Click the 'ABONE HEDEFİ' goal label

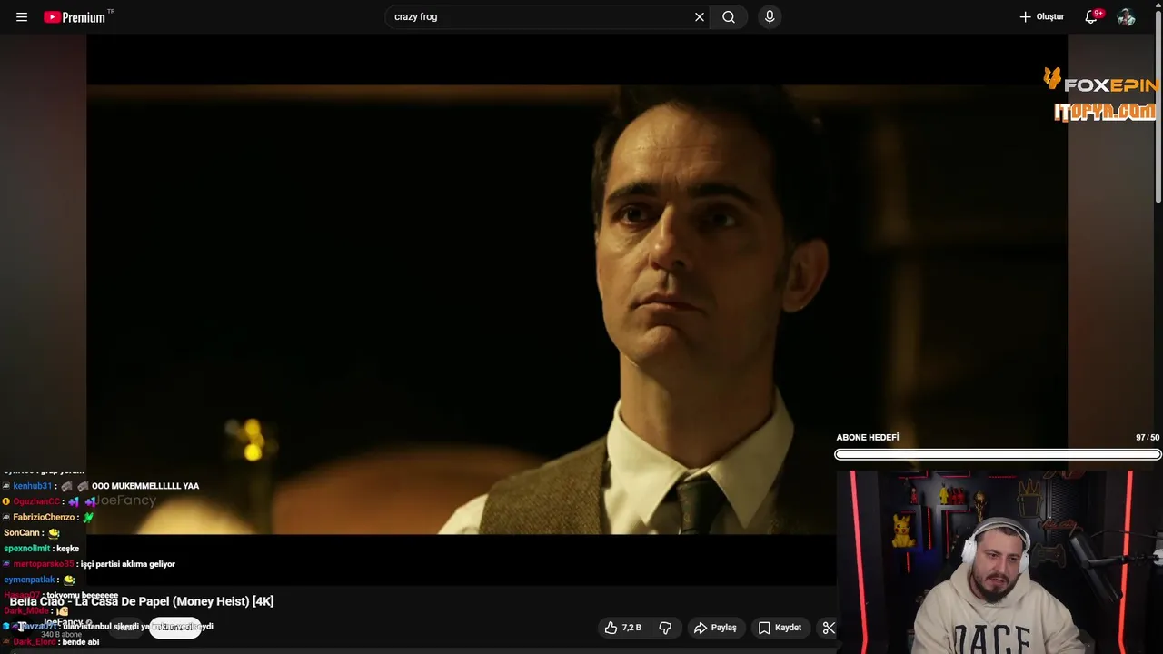[867, 438]
